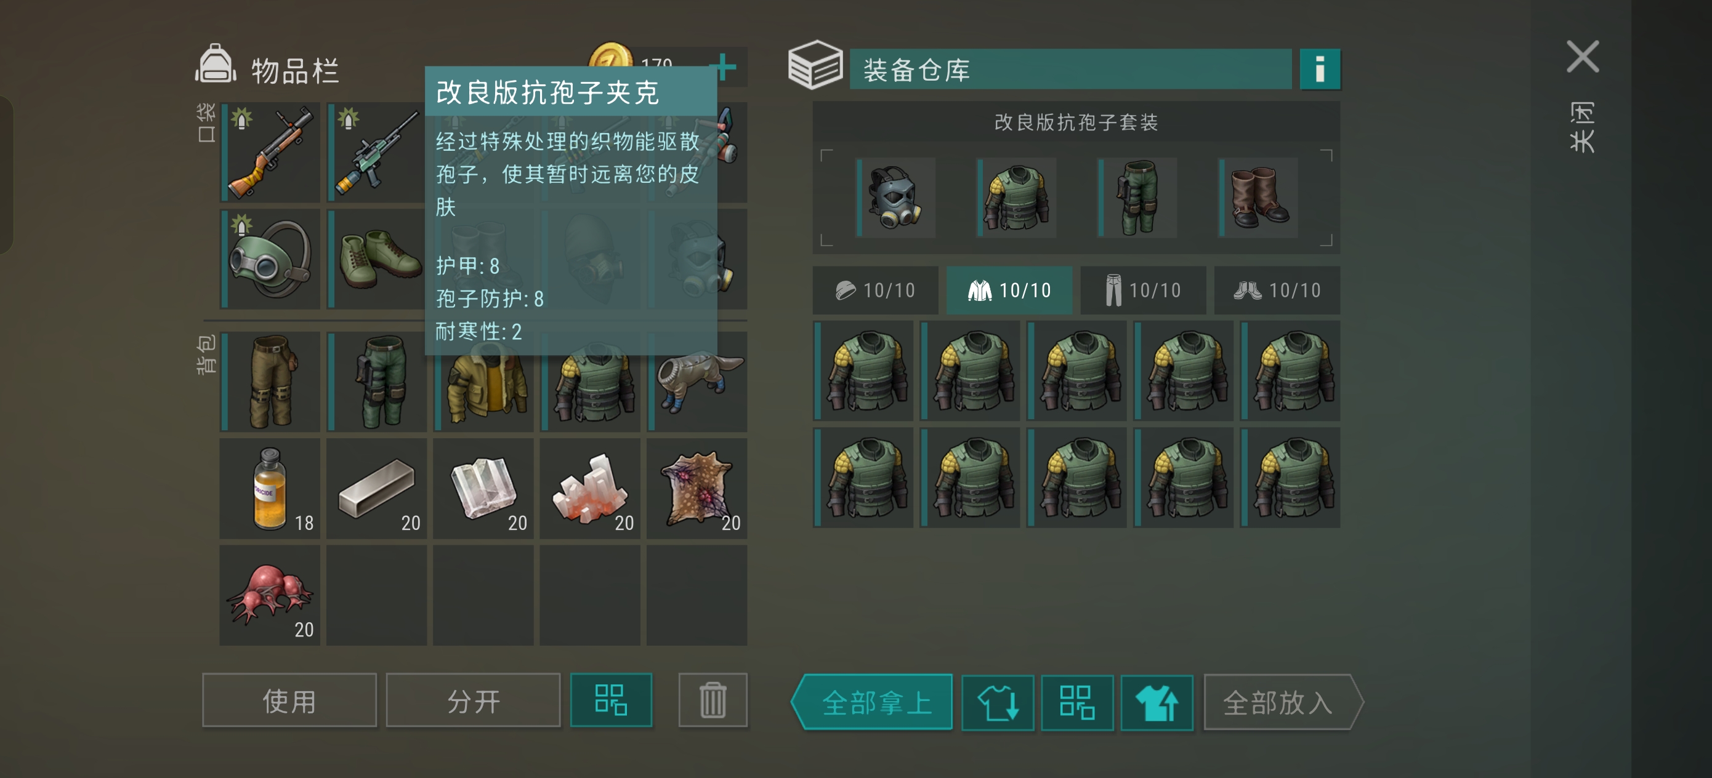
Task: Click the 全部拿上 button
Action: 872,702
